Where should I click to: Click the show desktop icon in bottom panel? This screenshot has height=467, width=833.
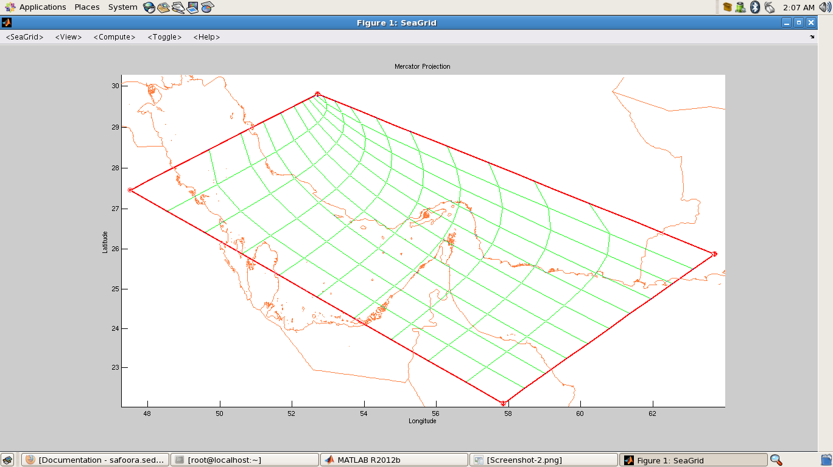[x=8, y=460]
